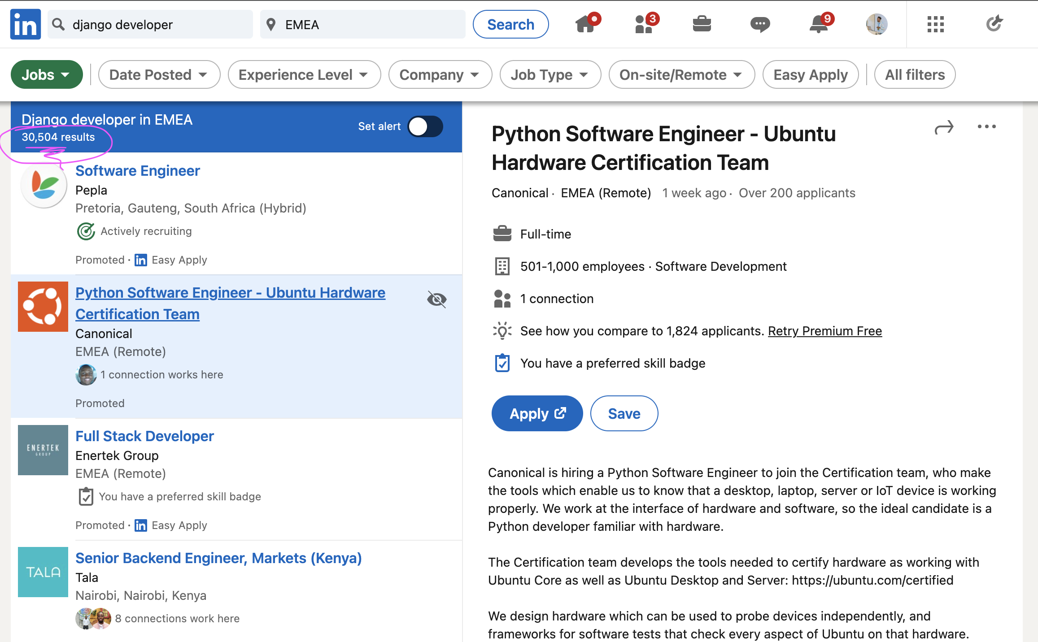Viewport: 1038px width, 642px height.
Task: Toggle the Easy Apply filter
Action: 811,74
